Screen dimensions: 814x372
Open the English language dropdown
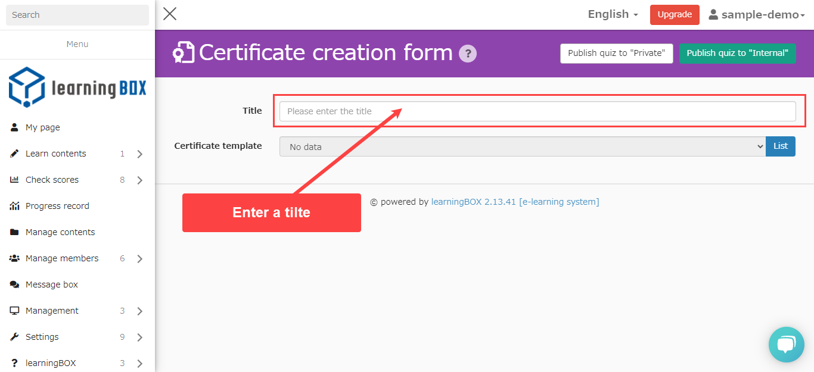(x=613, y=14)
